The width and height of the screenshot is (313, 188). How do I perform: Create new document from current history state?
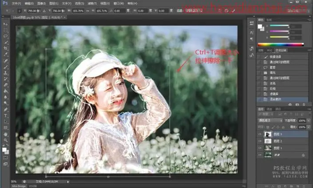coord(290,105)
